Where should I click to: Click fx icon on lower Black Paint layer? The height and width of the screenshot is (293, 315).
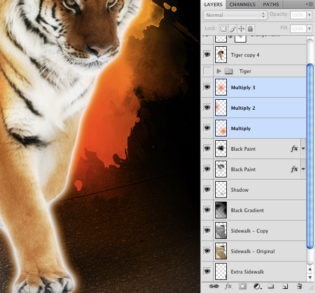point(295,169)
